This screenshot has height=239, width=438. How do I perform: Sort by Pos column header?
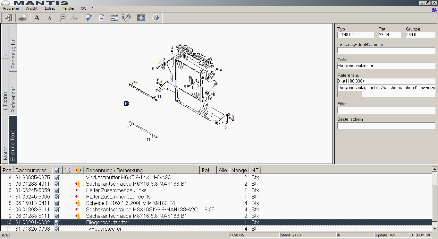pos(7,170)
